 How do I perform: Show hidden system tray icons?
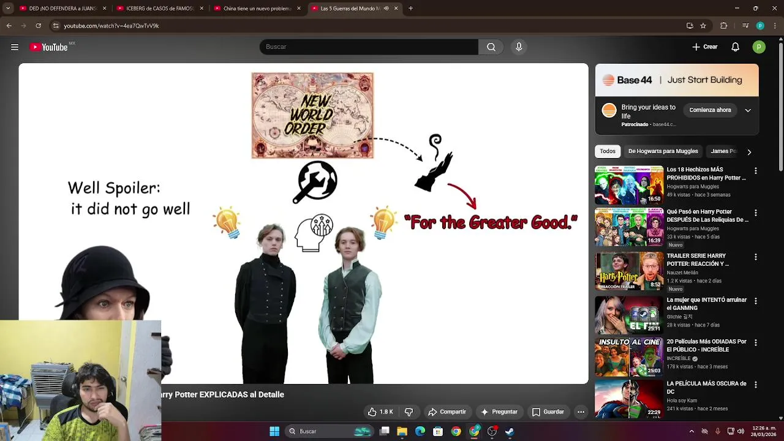[x=692, y=431]
